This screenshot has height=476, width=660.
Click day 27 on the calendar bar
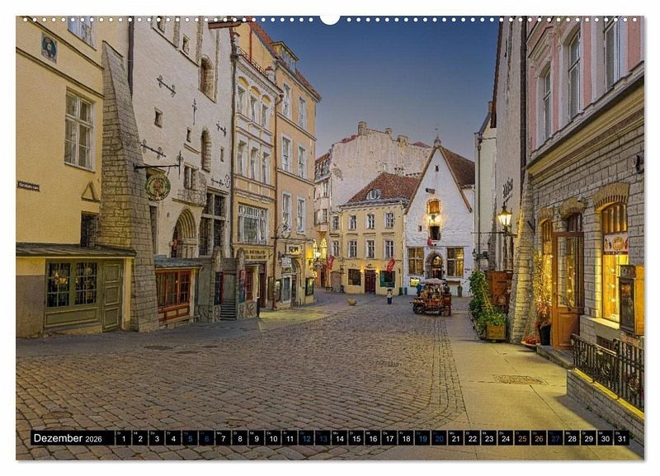pos(555,438)
